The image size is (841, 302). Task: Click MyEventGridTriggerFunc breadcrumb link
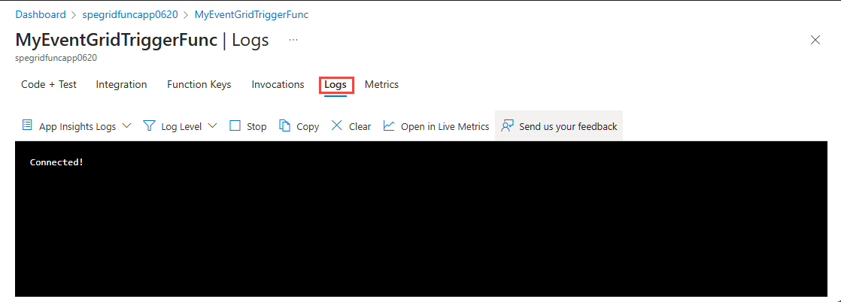[251, 14]
